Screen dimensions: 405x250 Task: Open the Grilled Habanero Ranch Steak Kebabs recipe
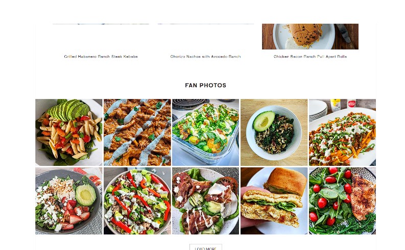point(101,57)
